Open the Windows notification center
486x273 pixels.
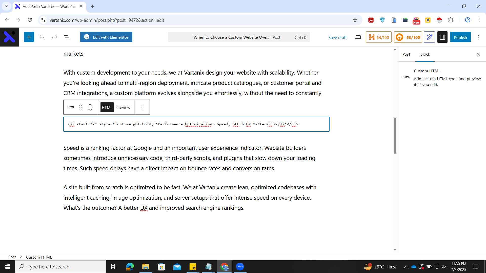(476, 267)
